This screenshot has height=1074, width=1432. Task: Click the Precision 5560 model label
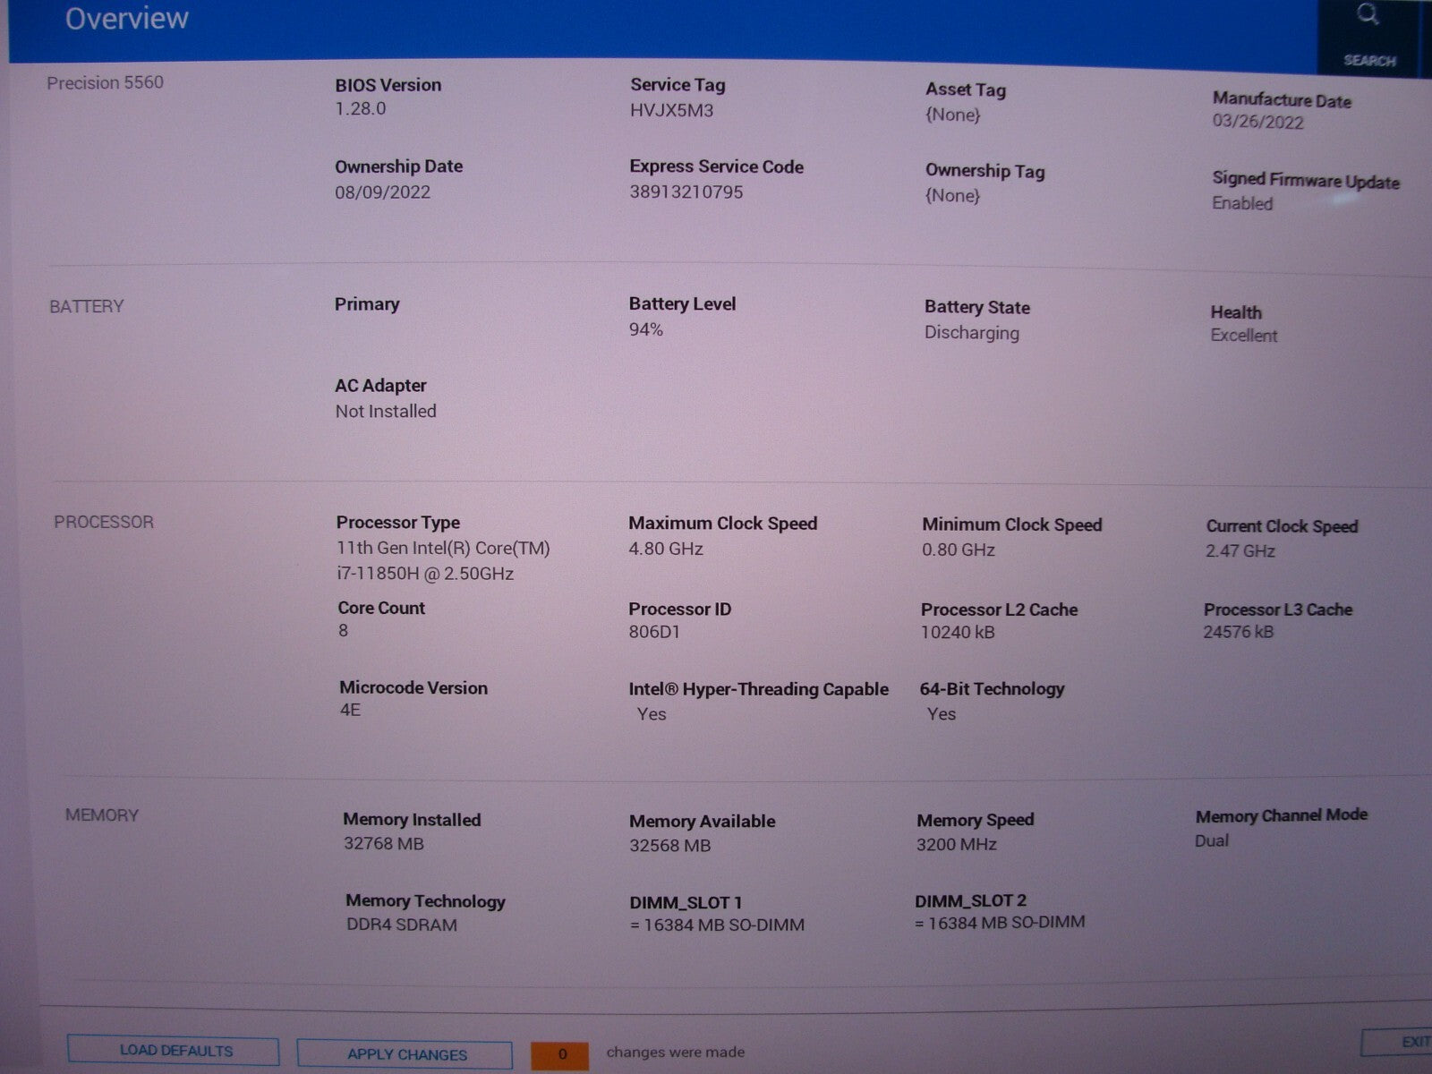pos(105,82)
